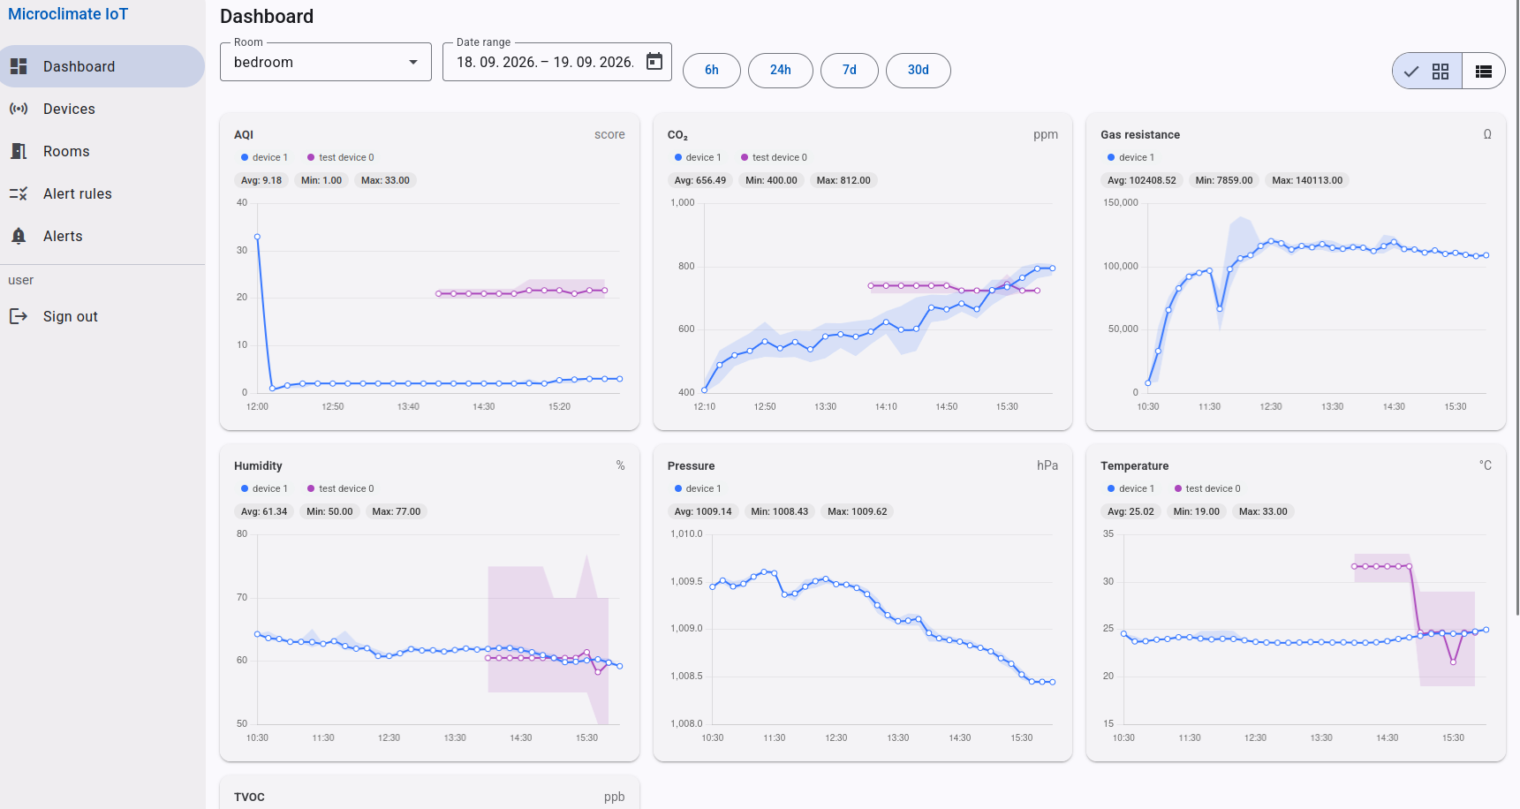
Task: Toggle test device 0 legend in Temperature chart
Action: tap(1207, 488)
